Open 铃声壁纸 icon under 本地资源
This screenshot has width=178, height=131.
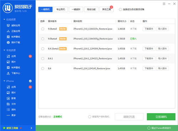point(8,68)
